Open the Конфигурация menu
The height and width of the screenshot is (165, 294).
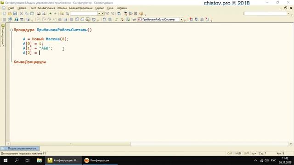[46, 8]
